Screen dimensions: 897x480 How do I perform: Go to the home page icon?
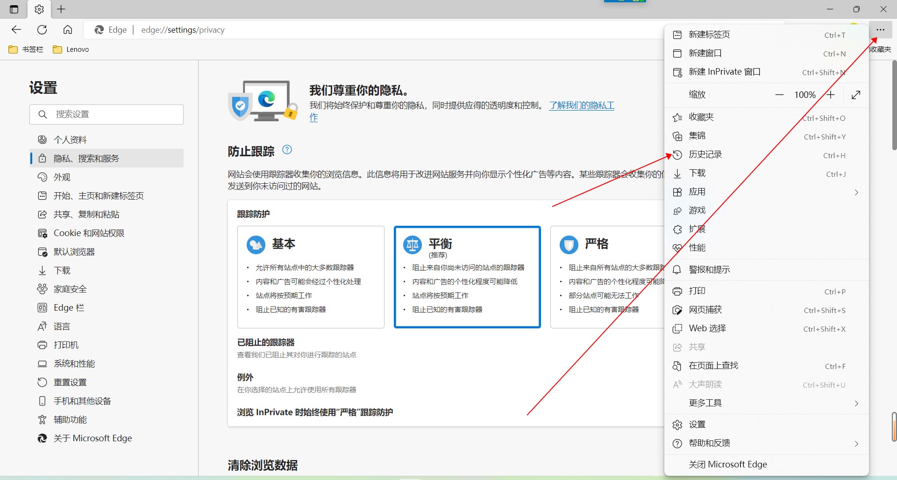coord(68,30)
